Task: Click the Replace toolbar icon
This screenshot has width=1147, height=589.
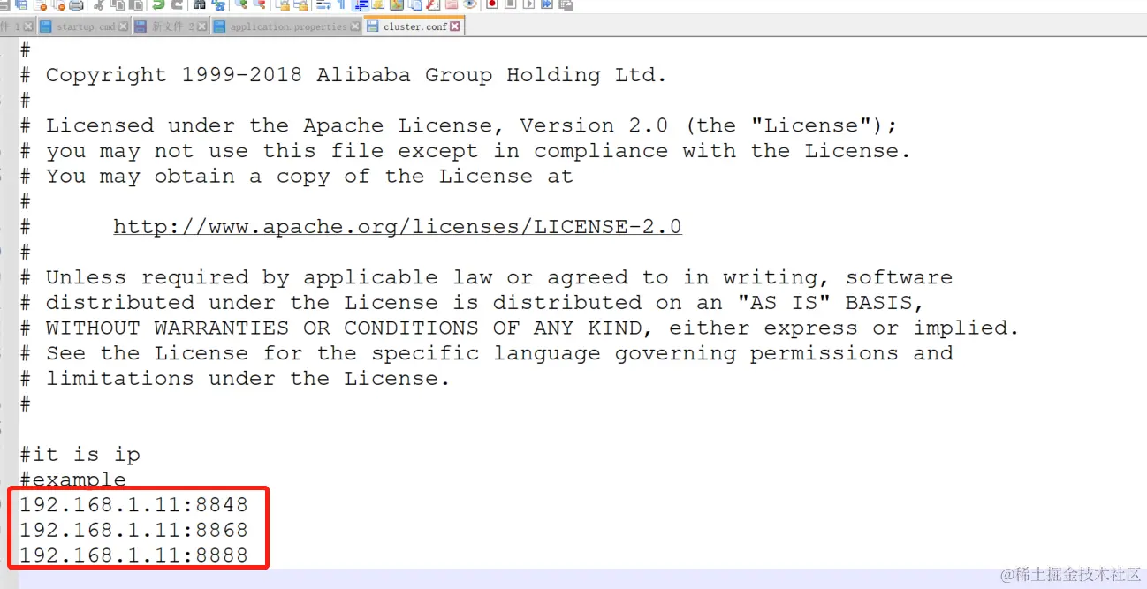Action: point(219,4)
